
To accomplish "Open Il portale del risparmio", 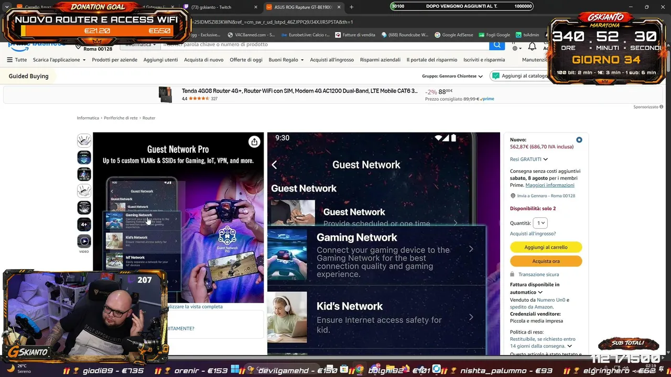I will 432,60.
